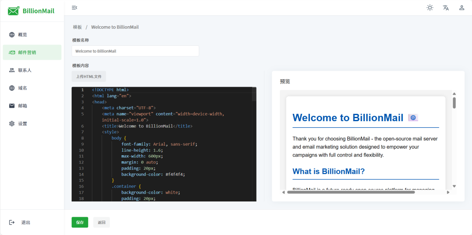This screenshot has height=235, width=472.
Task: Click the emoji image after the preview heading
Action: tap(413, 118)
